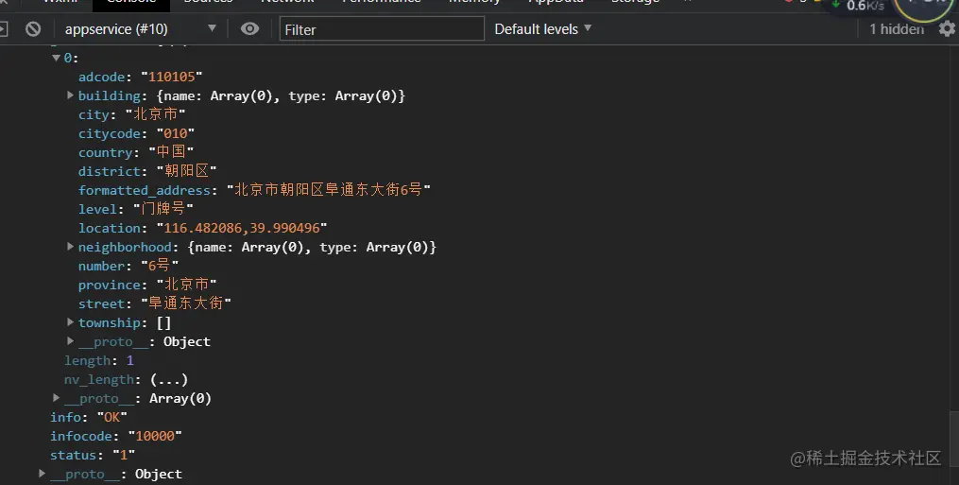Select the level "门牌号" row
The image size is (959, 485).
coord(136,209)
